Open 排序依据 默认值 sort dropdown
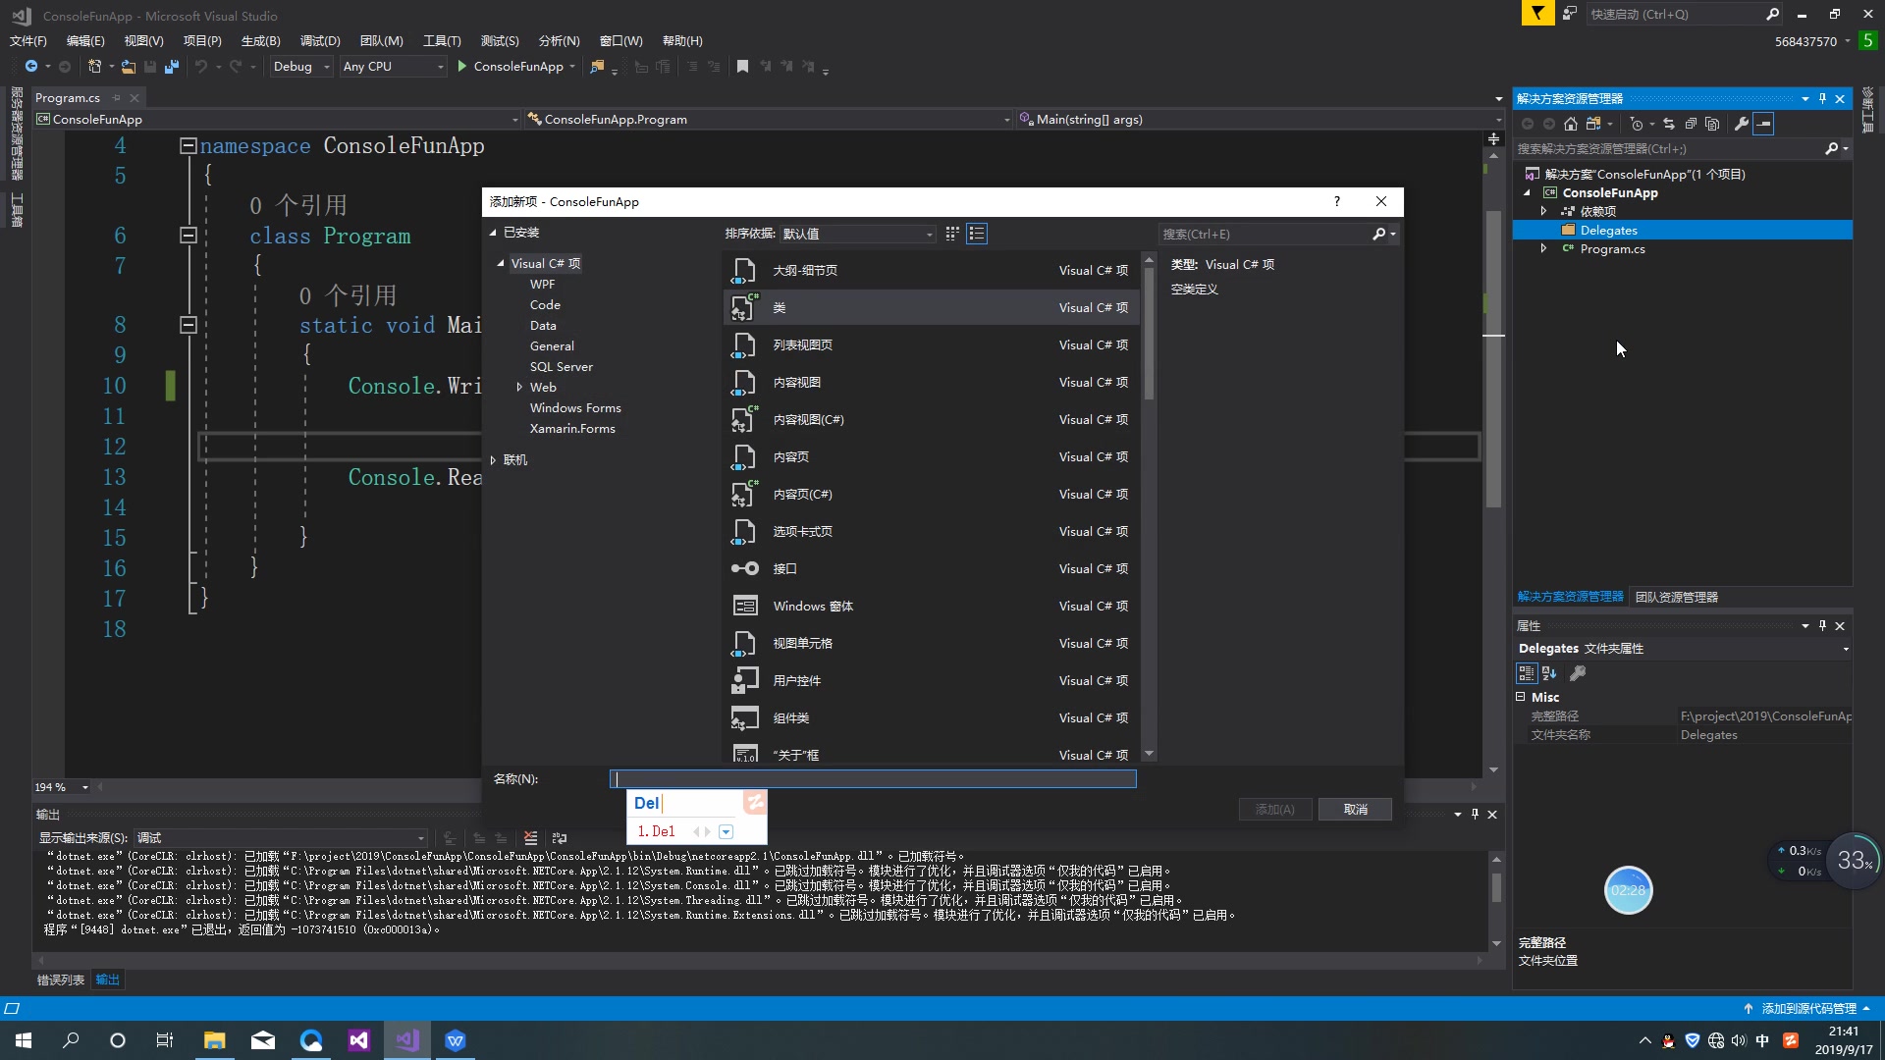 click(x=857, y=234)
